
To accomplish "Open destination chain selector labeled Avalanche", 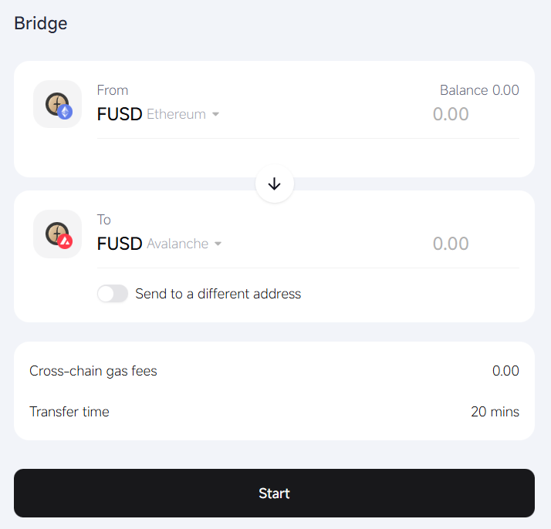I will [178, 244].
